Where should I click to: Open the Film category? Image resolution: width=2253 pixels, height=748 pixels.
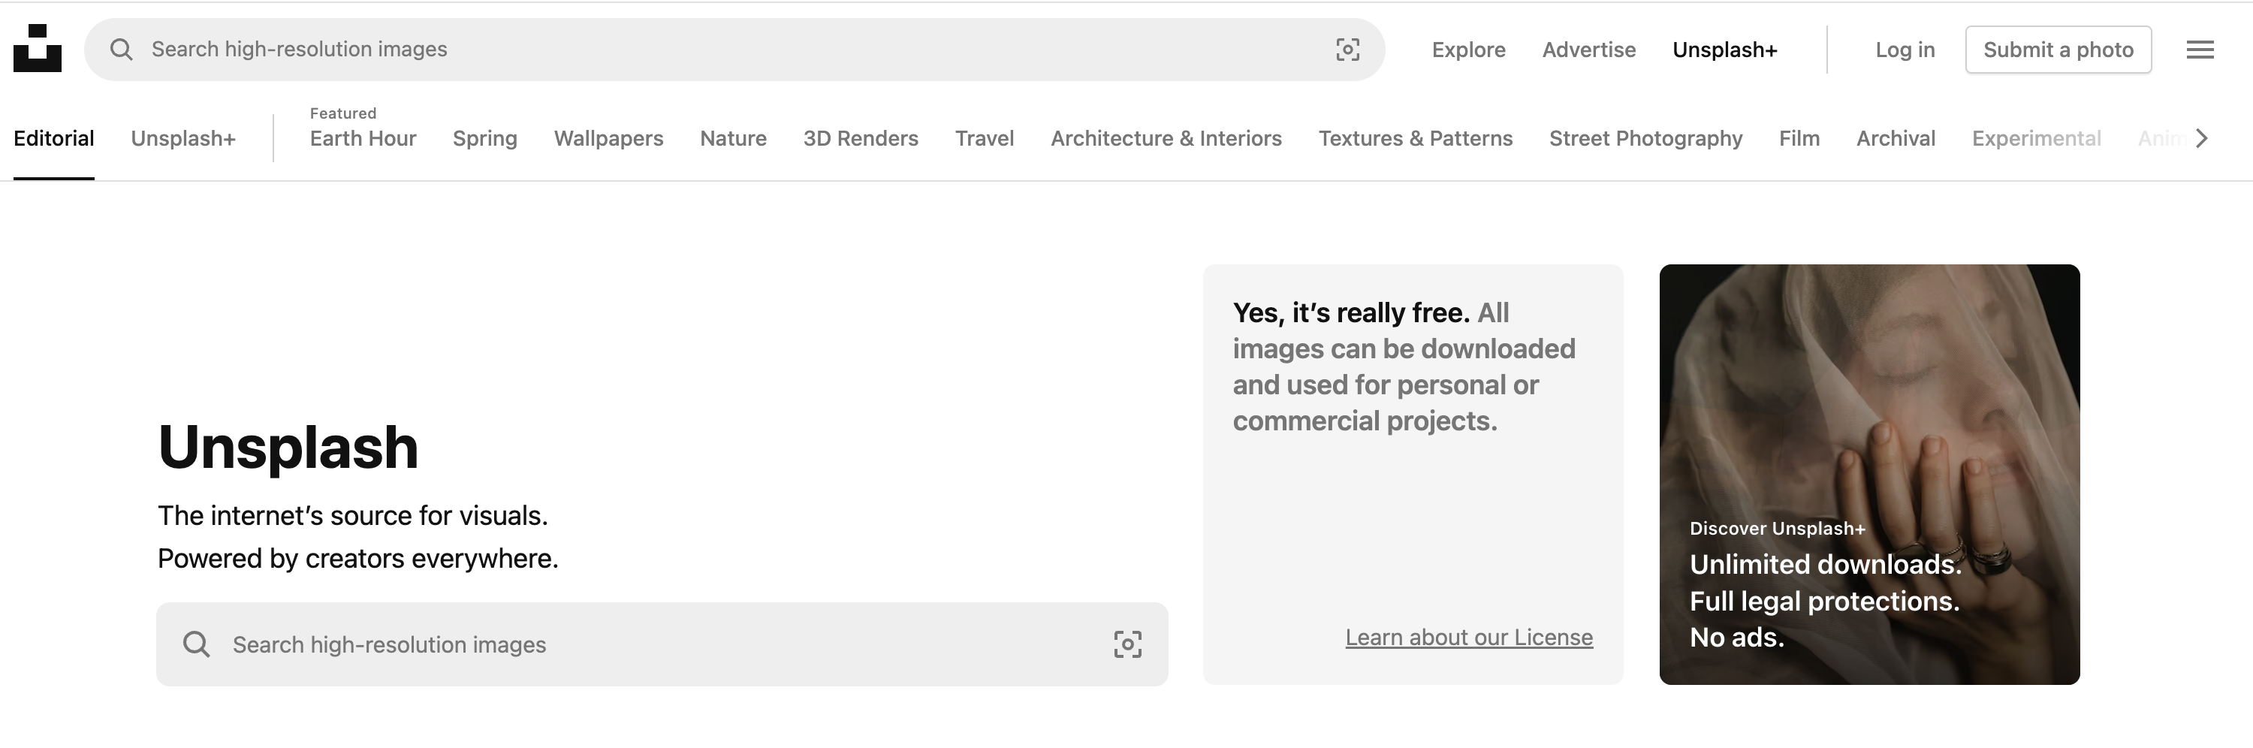[x=1799, y=138]
